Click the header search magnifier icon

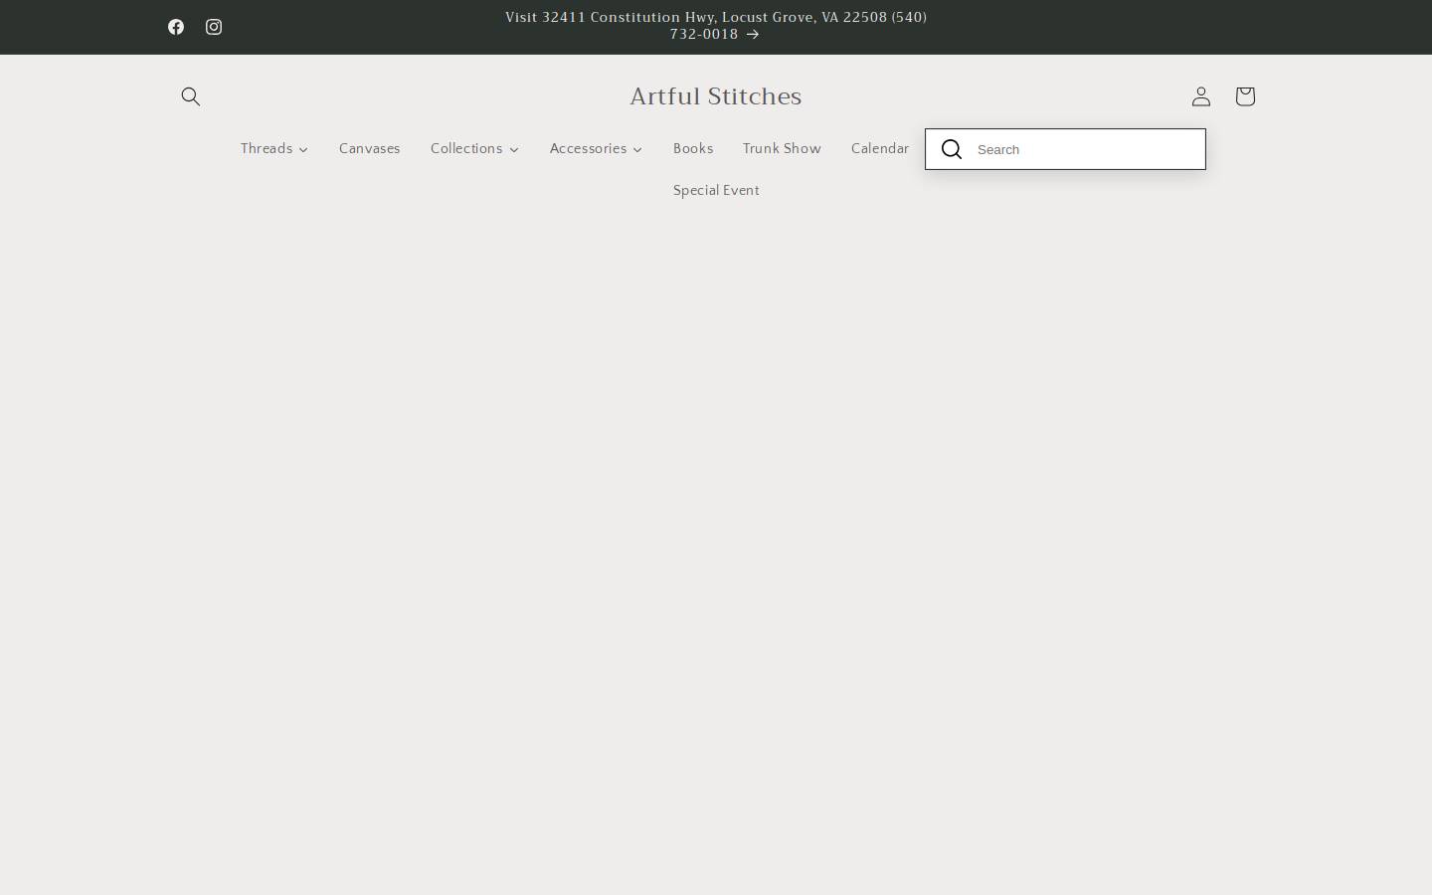coord(191,96)
